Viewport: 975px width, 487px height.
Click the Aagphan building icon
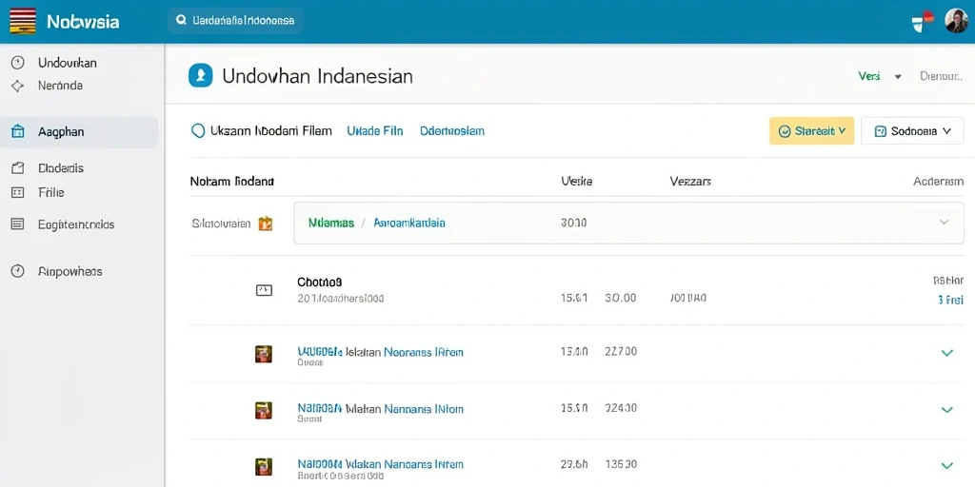pos(18,131)
